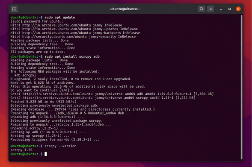Click the 'scrcpy 1.25' version output
Screen dimensions: 252x167
21,150
